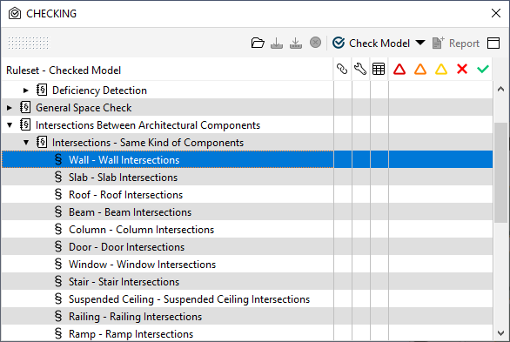Click the red triangle severity icon

click(x=399, y=69)
